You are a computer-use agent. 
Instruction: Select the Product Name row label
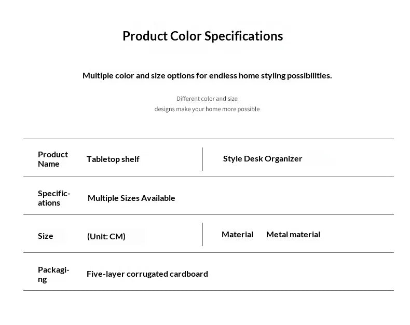click(53, 159)
